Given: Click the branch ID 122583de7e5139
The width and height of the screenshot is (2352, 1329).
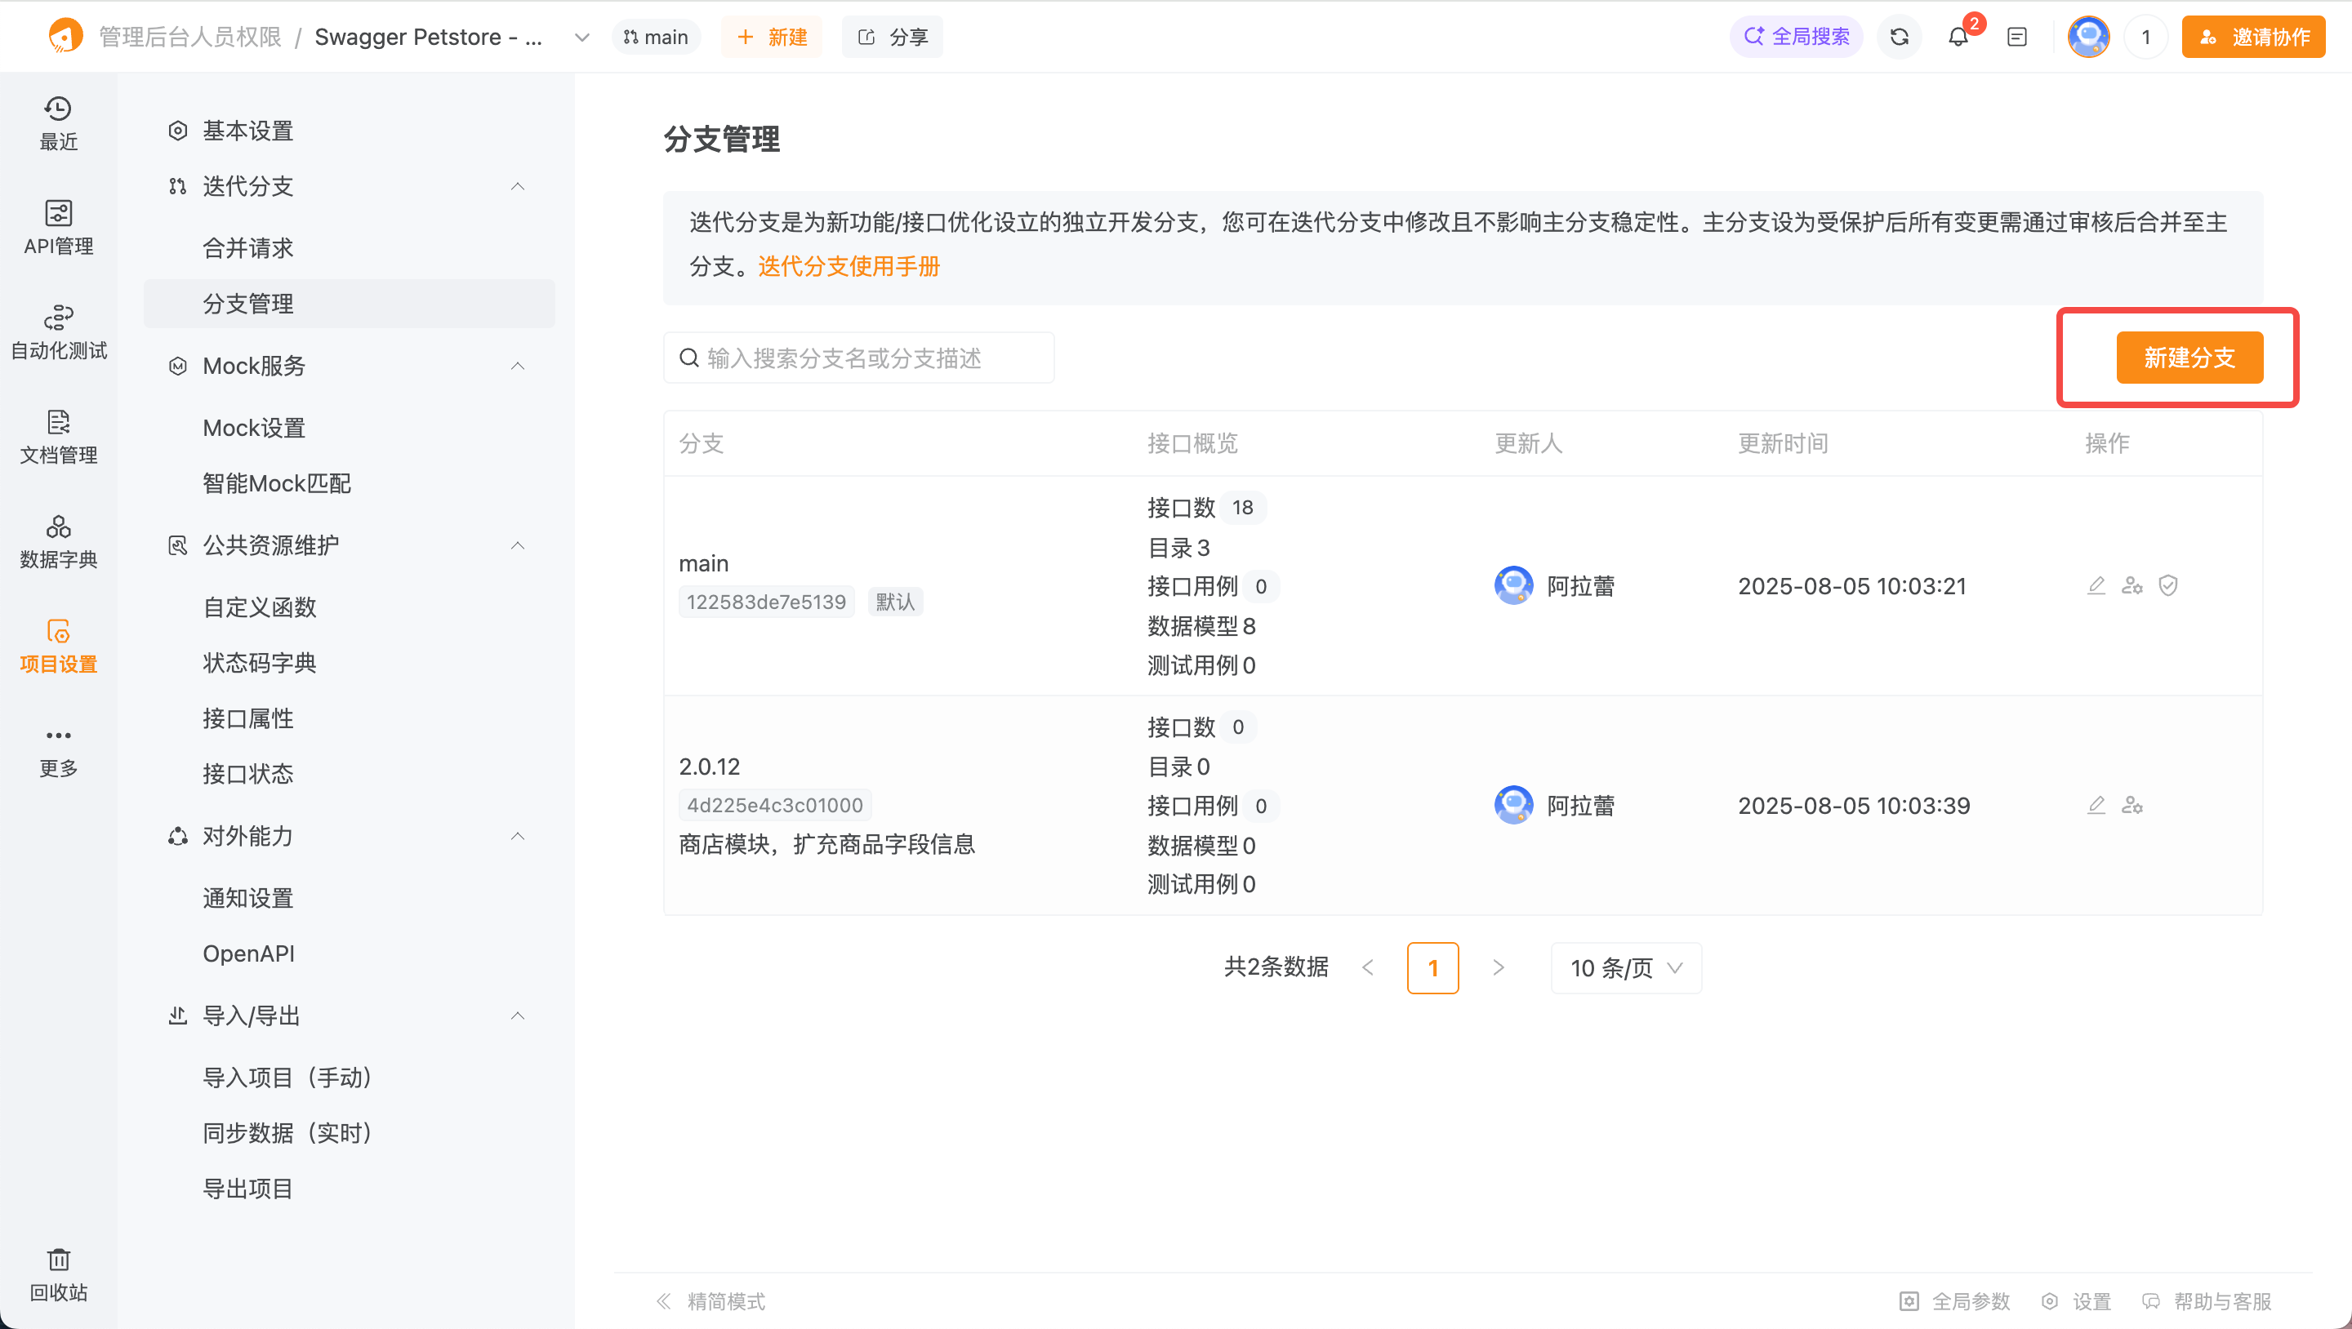Looking at the screenshot, I should (766, 602).
